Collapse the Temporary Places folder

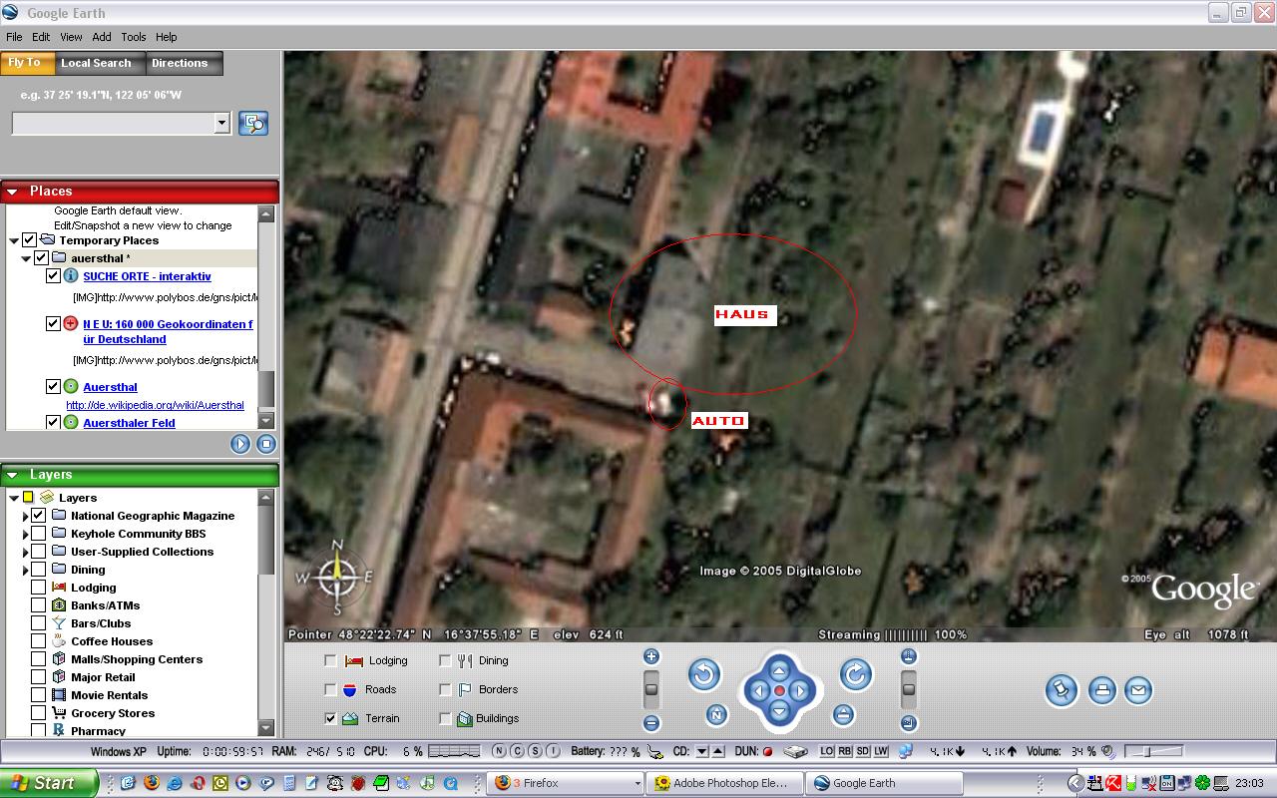[x=14, y=240]
